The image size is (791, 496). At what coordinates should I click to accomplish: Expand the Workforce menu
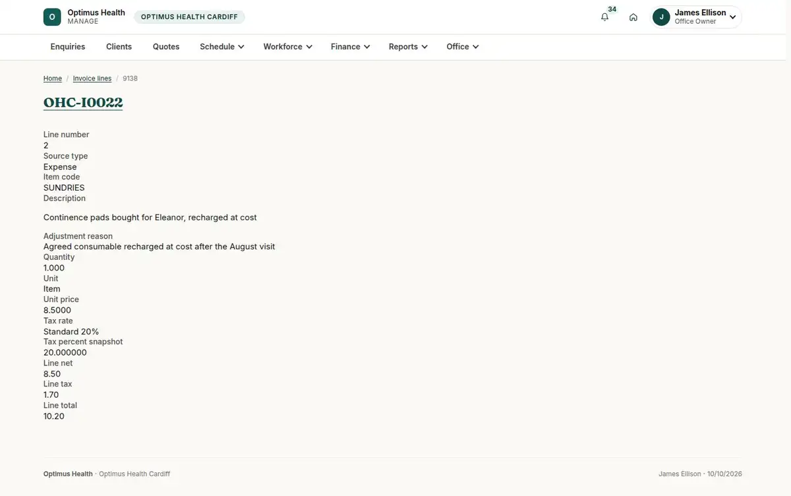pyautogui.click(x=287, y=47)
